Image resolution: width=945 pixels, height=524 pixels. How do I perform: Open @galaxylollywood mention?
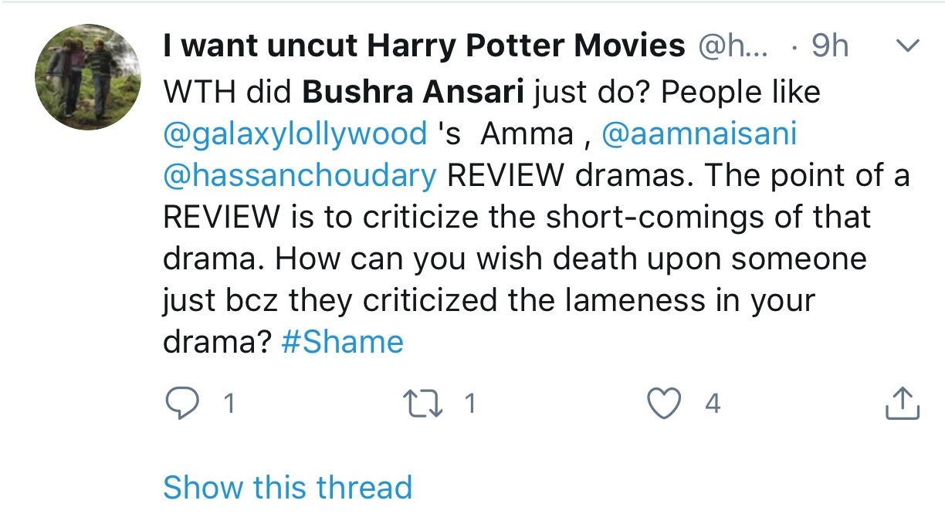295,135
